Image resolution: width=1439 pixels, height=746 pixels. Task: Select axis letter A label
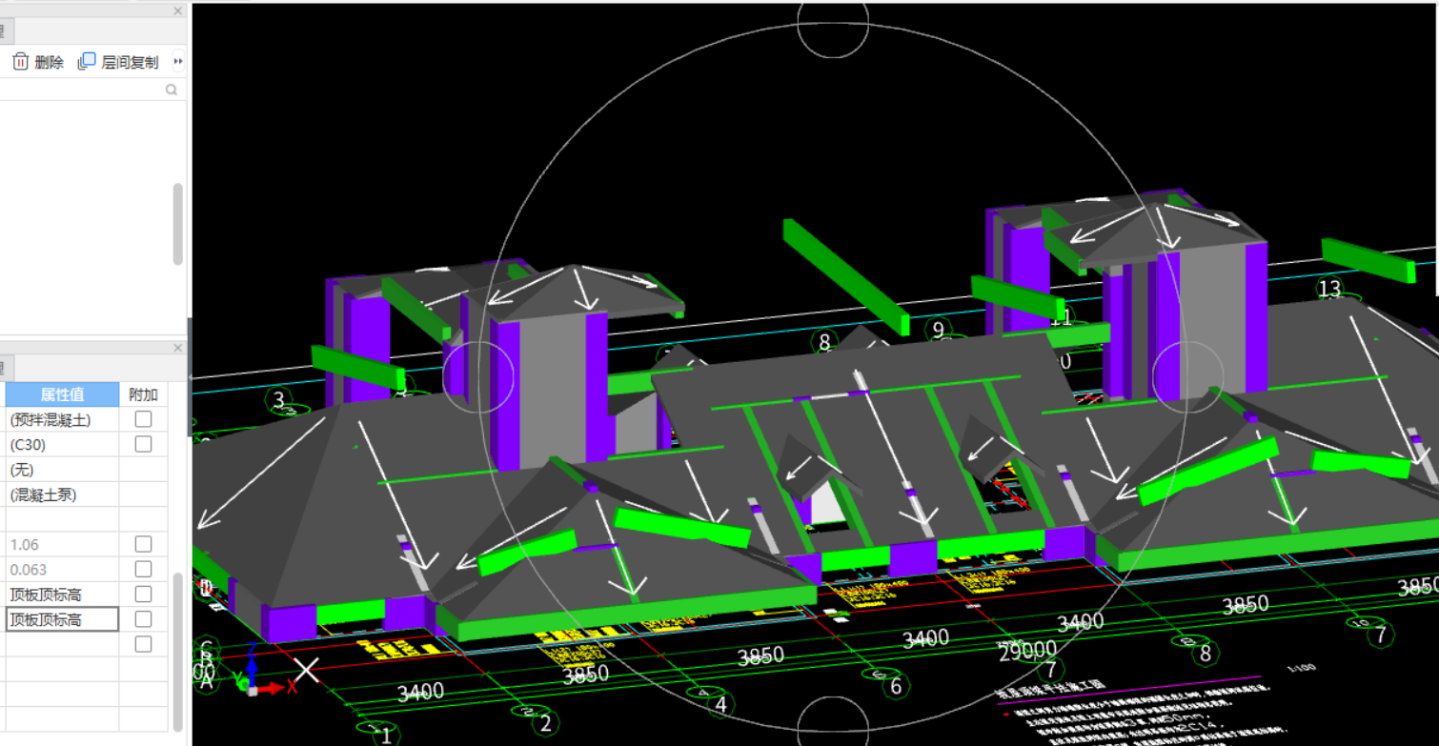pos(206,679)
